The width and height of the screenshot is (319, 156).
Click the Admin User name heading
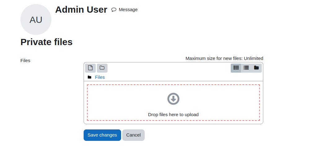81,10
